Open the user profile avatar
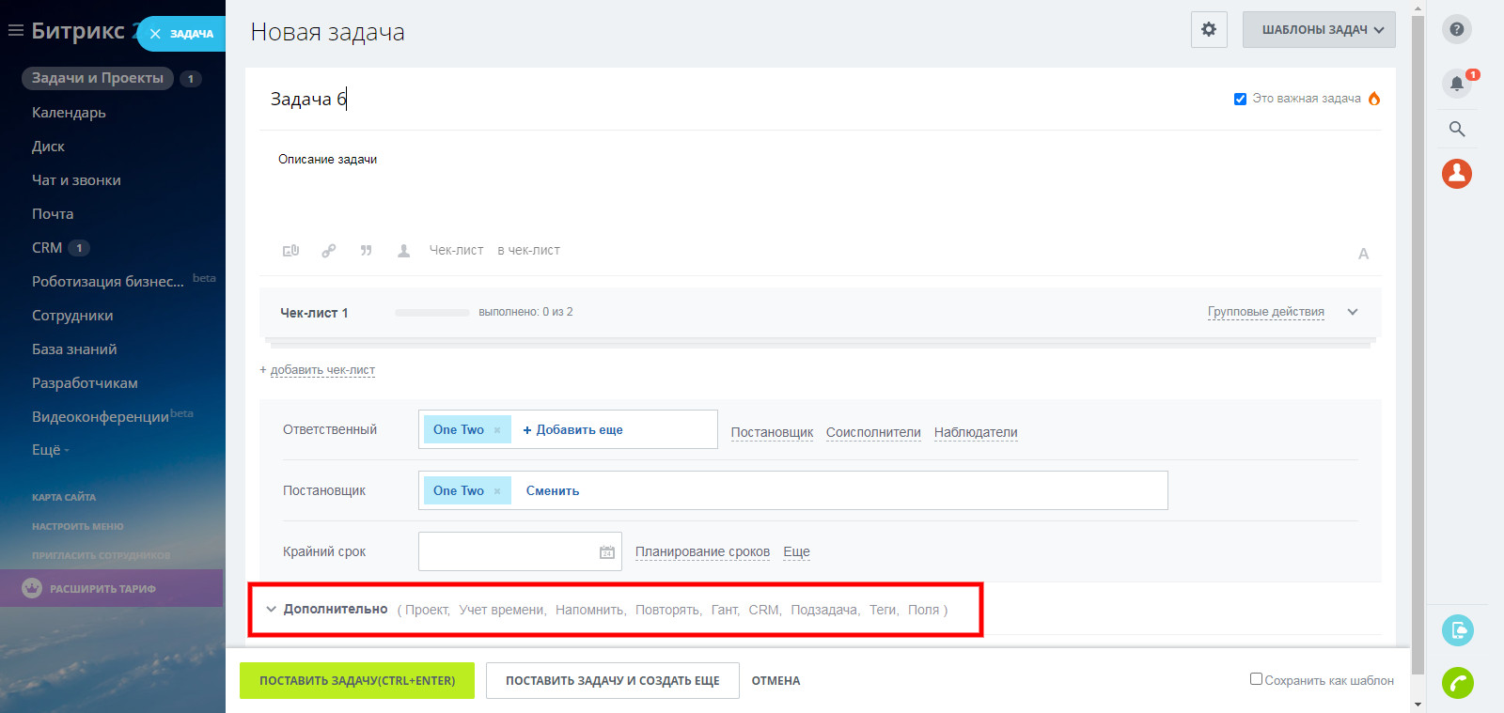Image resolution: width=1504 pixels, height=713 pixels. click(x=1457, y=174)
